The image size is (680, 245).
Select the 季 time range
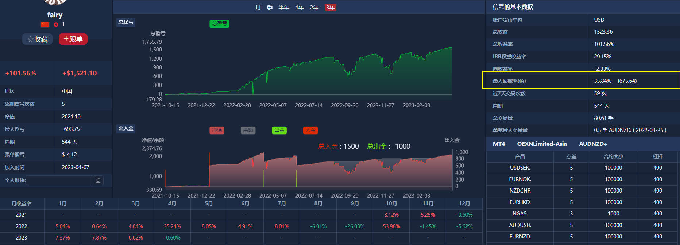(x=270, y=8)
